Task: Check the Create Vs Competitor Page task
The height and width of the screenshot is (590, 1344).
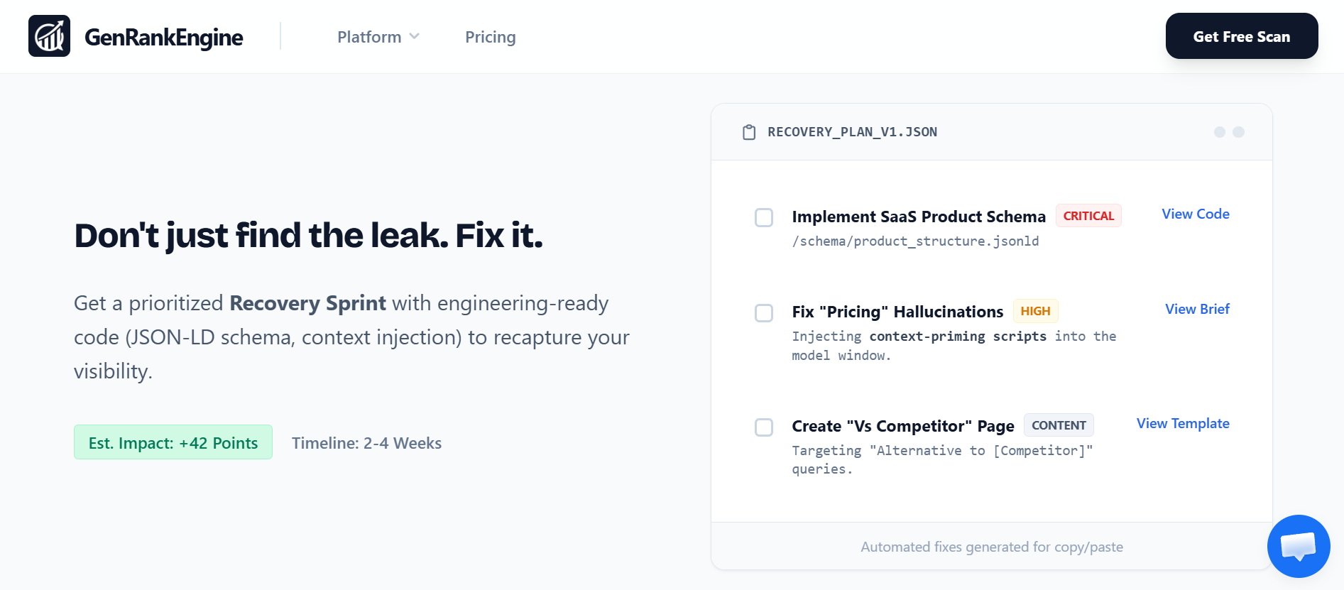Action: coord(765,427)
